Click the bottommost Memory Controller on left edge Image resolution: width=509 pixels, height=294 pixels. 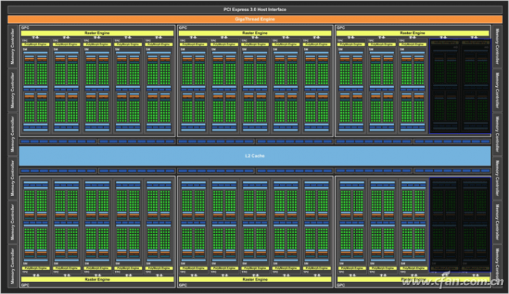coord(13,266)
